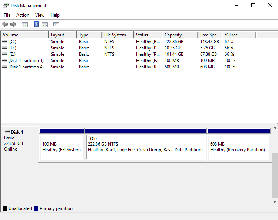
Task: Click the 67.38 GB free space cell
Action: pyautogui.click(x=208, y=54)
